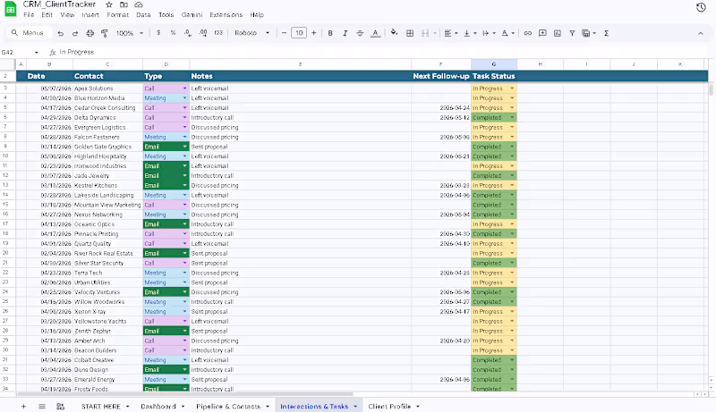This screenshot has height=412, width=716.
Task: Open the Format menu
Action: pos(118,14)
